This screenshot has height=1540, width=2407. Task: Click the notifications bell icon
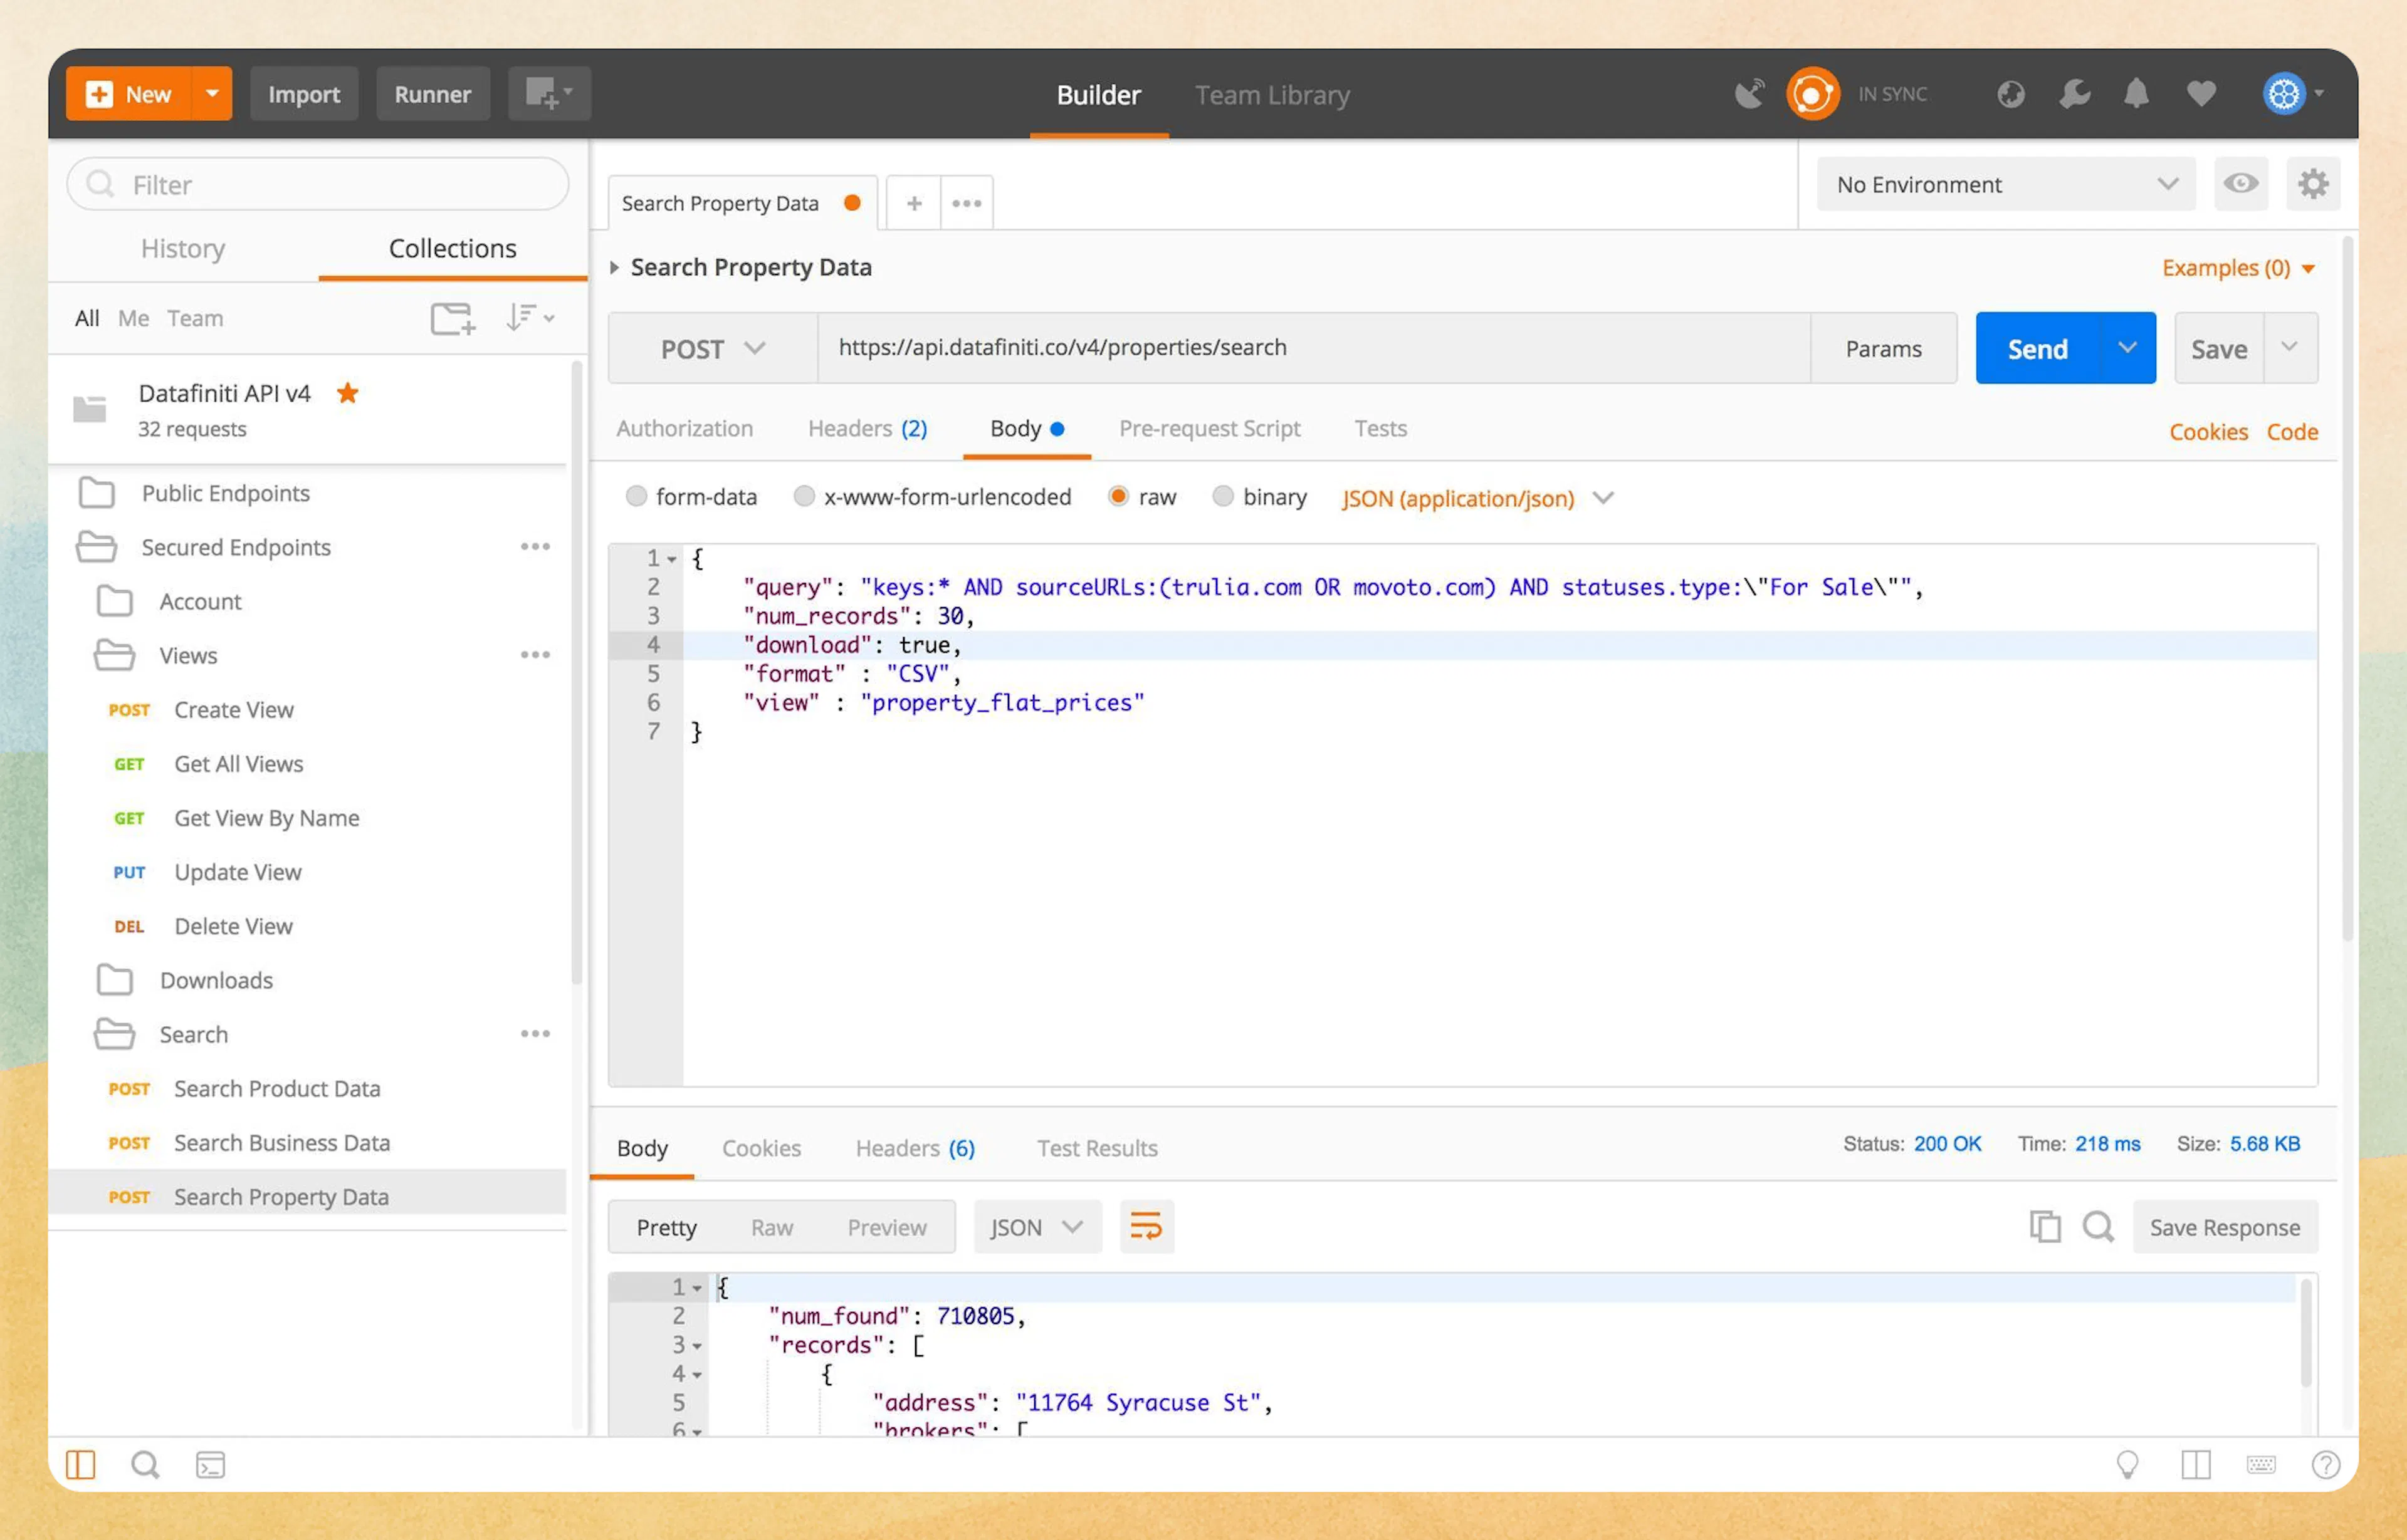(2137, 93)
